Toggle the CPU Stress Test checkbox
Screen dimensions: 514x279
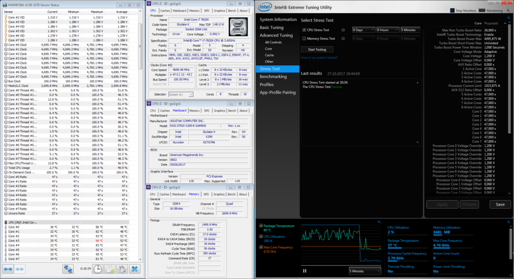pos(304,30)
